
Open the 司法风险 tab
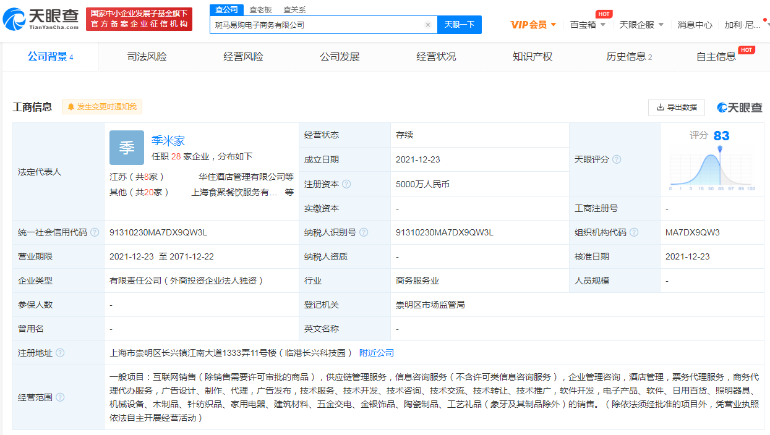pos(147,57)
